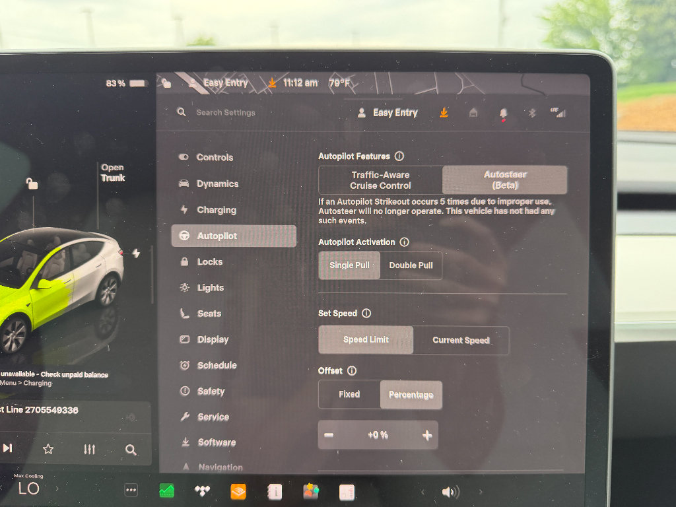Favorite the current track with star

tap(48, 449)
